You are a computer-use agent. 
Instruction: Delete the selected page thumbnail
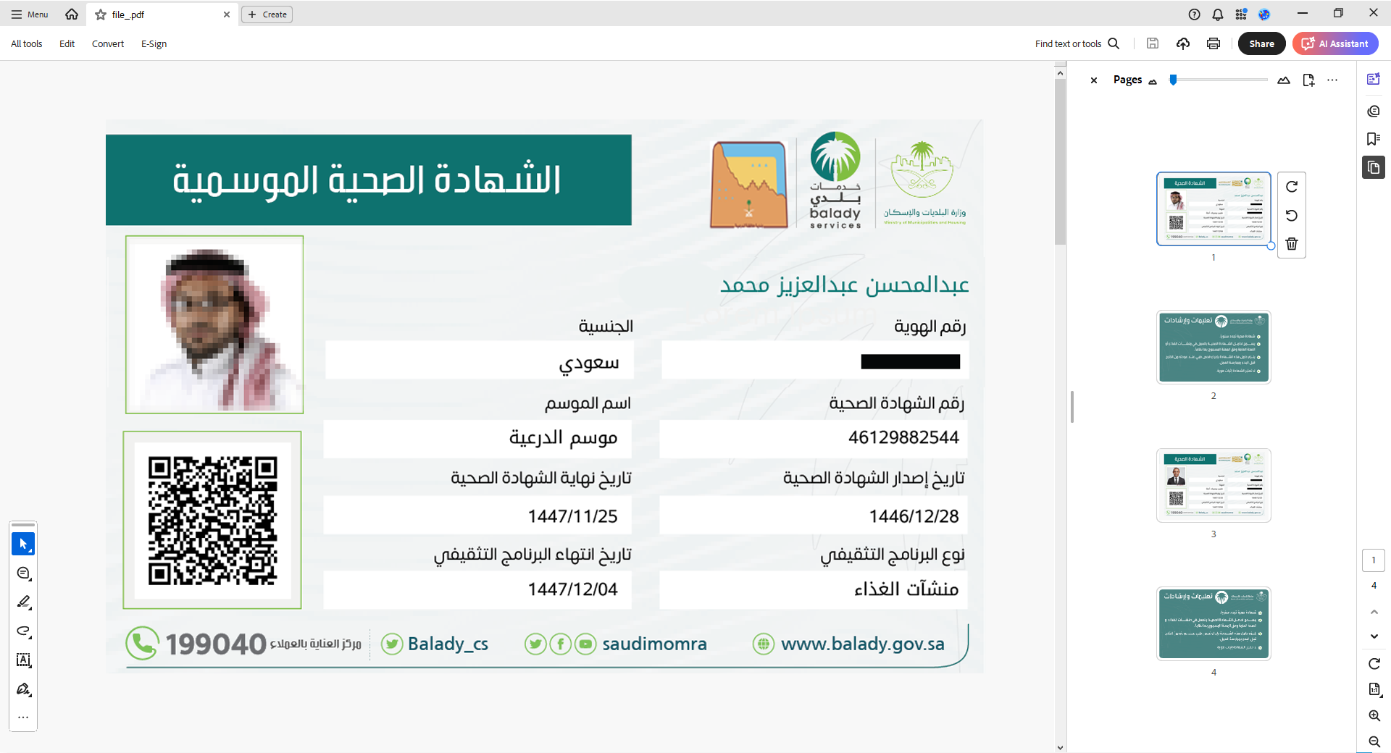tap(1291, 244)
